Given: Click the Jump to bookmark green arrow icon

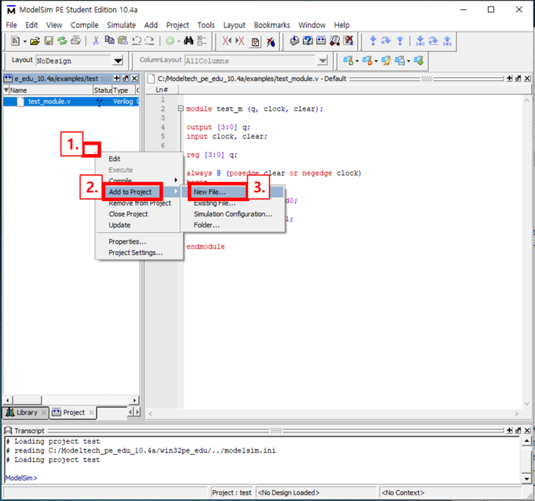Looking at the screenshot, I should tap(419, 61).
